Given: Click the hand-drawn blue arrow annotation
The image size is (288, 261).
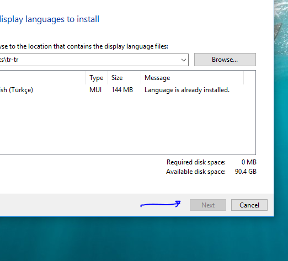Looking at the screenshot, I should point(161,204).
